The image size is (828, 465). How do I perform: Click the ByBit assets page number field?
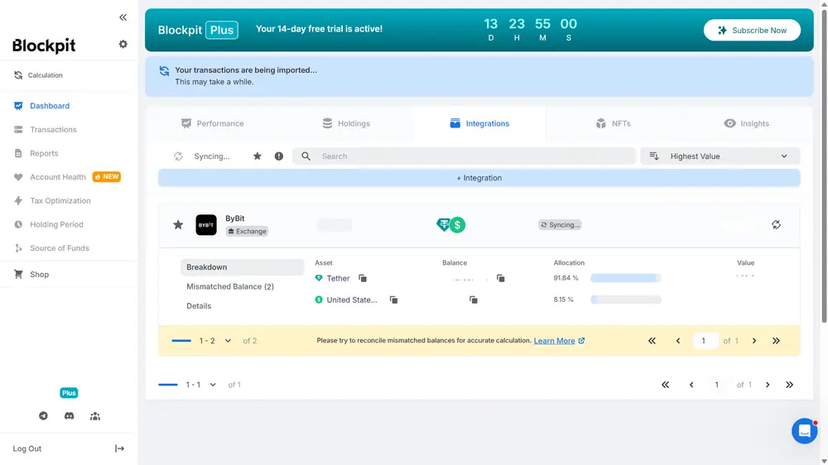706,341
